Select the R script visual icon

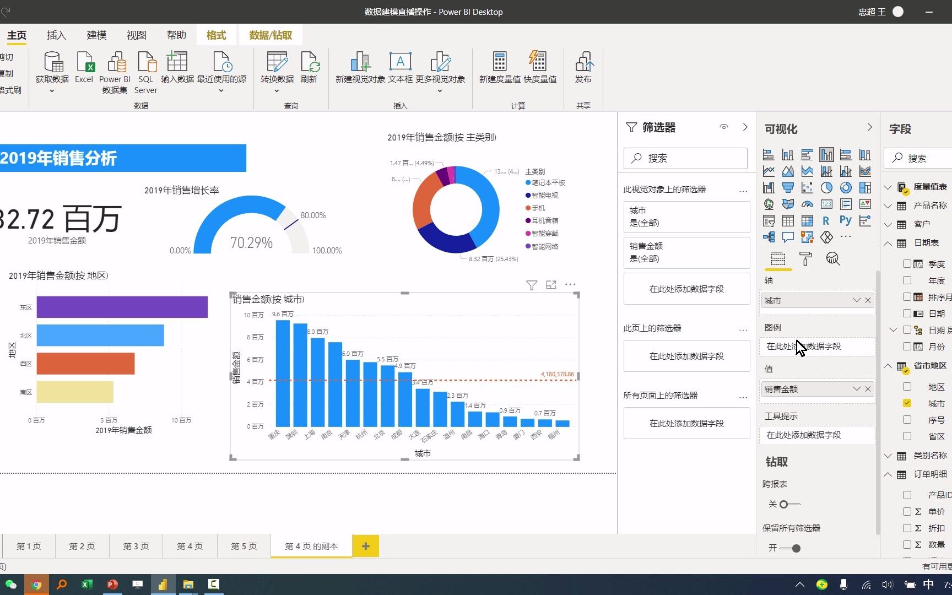coord(826,220)
